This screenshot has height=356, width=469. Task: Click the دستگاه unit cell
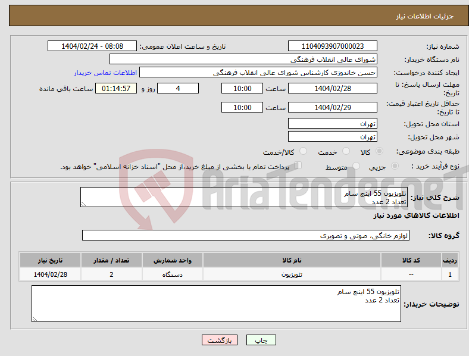(172, 274)
